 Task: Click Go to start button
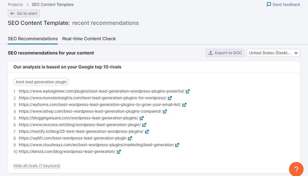pyautogui.click(x=24, y=13)
